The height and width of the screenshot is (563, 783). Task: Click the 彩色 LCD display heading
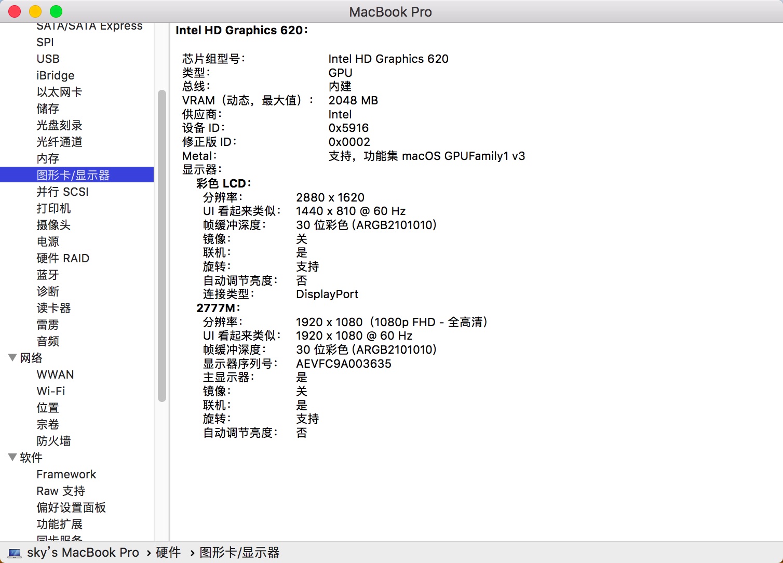(224, 183)
